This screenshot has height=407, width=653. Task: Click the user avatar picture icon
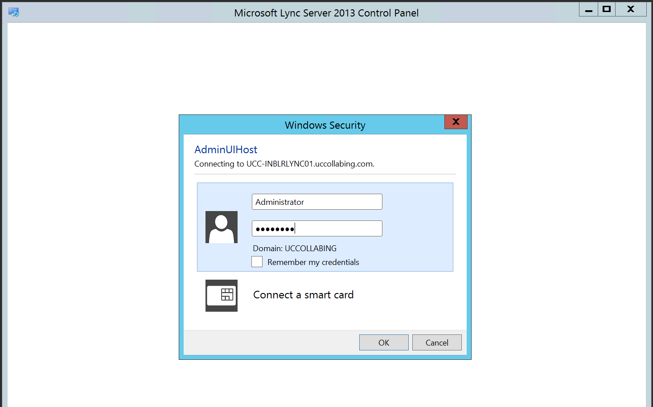click(x=222, y=227)
